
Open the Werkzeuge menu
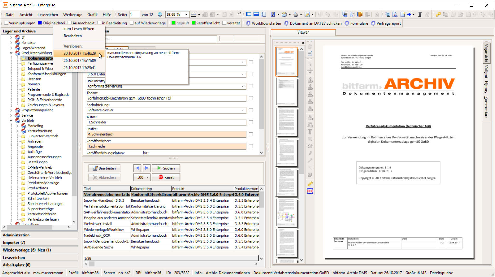pyautogui.click(x=73, y=15)
